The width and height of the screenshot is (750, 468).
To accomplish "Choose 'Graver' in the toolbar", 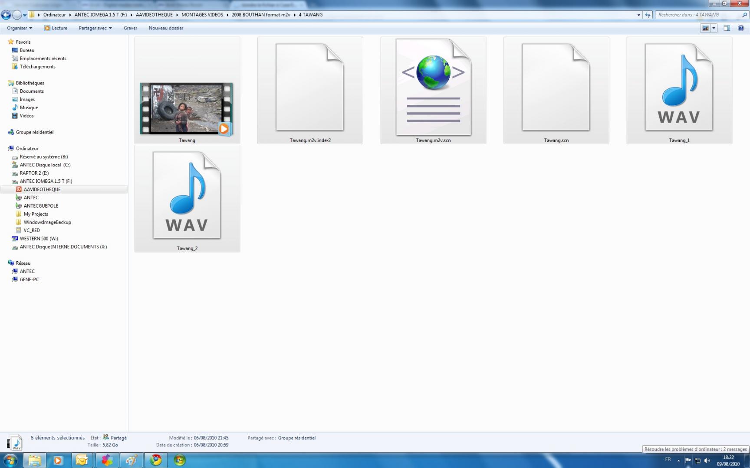I will tap(130, 28).
